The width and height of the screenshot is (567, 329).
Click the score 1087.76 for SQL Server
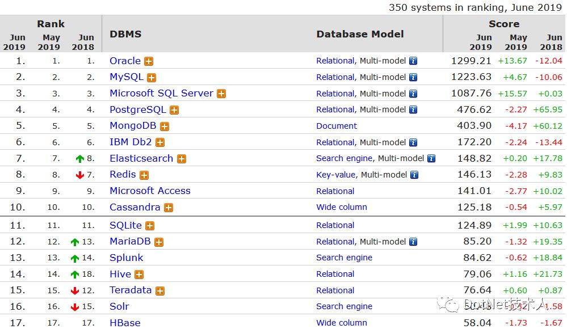471,93
